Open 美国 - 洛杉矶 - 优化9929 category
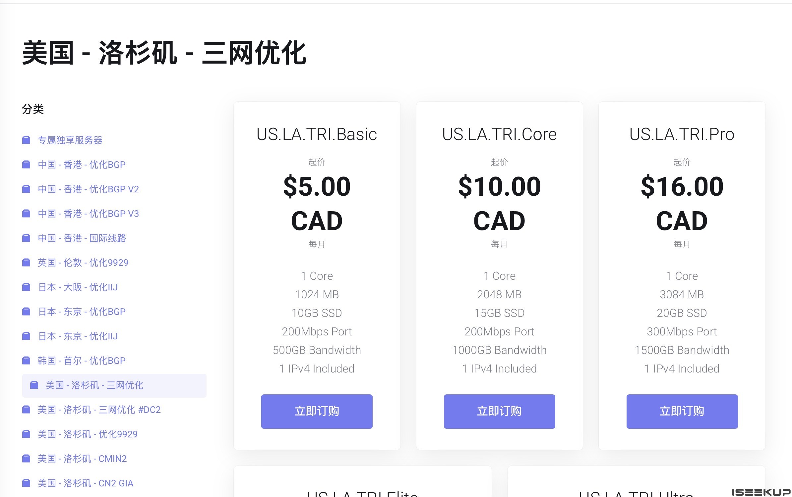792x497 pixels. click(x=88, y=434)
